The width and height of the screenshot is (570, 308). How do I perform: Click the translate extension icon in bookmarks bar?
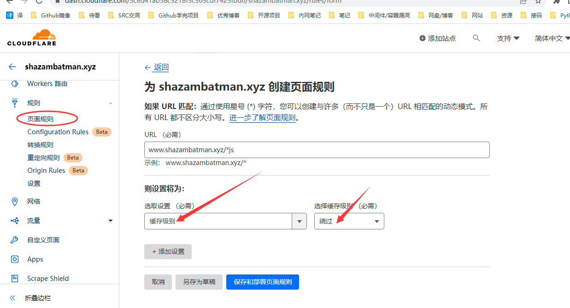pyautogui.click(x=9, y=15)
